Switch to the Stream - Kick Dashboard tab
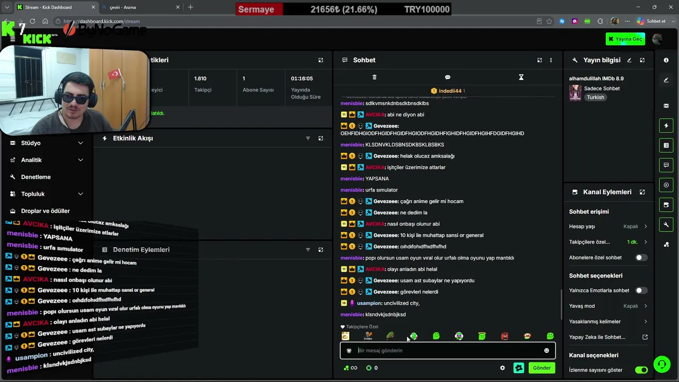The width and height of the screenshot is (679, 382). tap(56, 7)
